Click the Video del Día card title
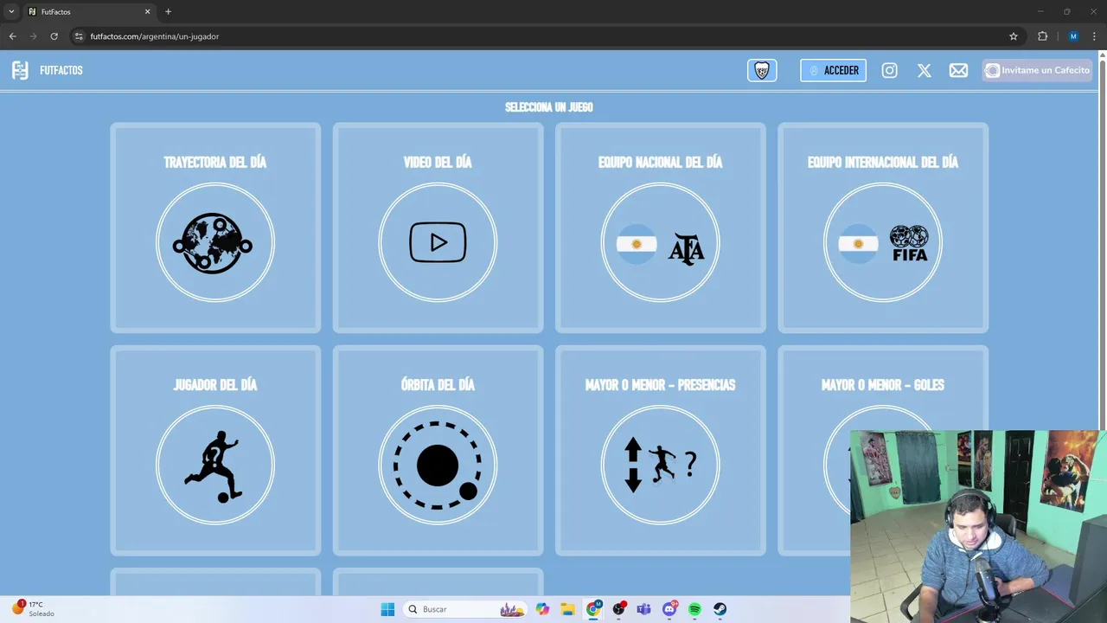 438,162
